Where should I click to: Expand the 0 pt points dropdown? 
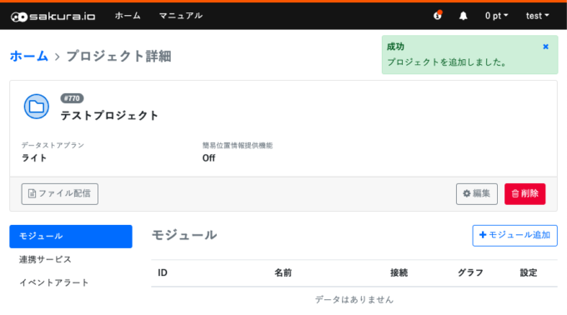coord(496,16)
